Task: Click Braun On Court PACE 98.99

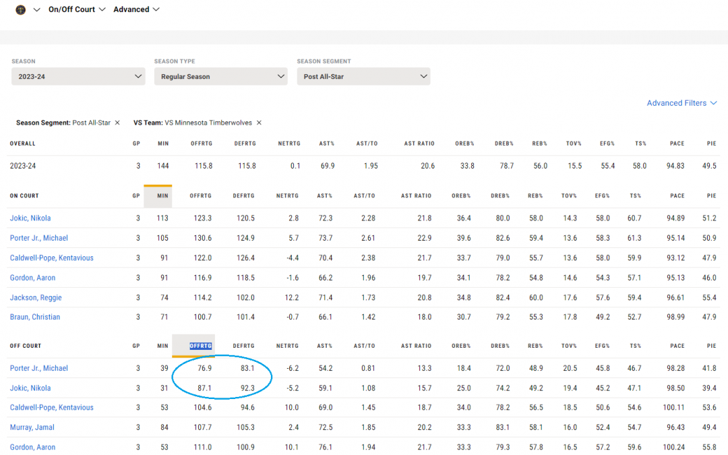Action: click(x=675, y=317)
